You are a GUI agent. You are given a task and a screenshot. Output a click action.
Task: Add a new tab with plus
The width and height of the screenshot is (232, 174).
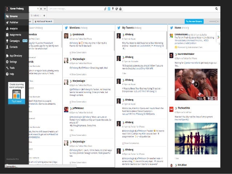[x=44, y=15]
